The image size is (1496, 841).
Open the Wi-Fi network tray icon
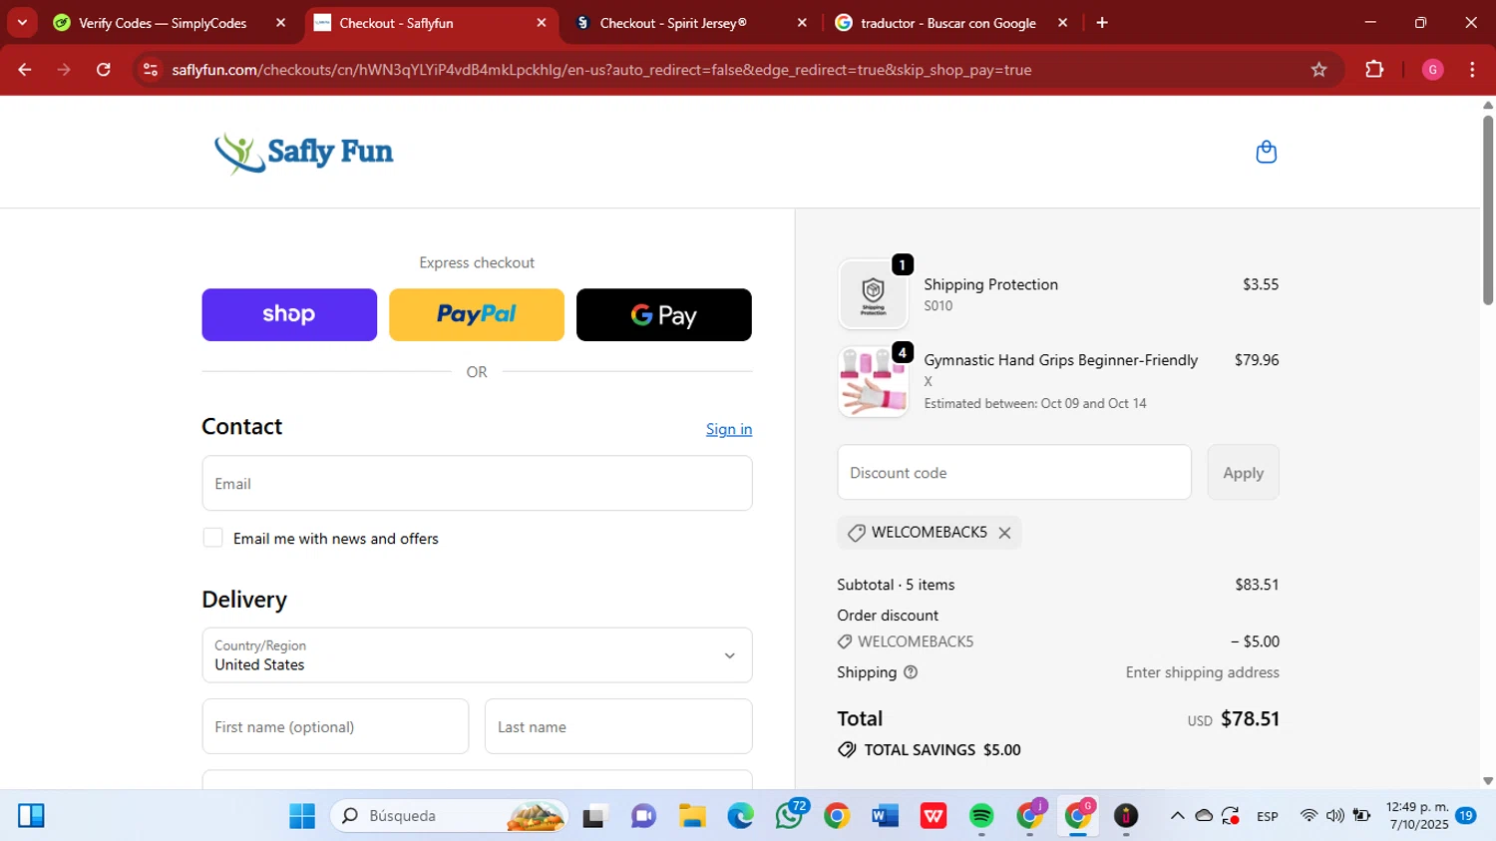[x=1309, y=816]
